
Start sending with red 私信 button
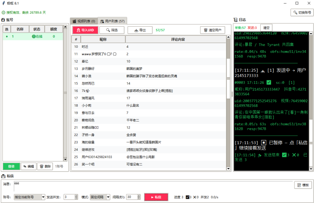156,197
